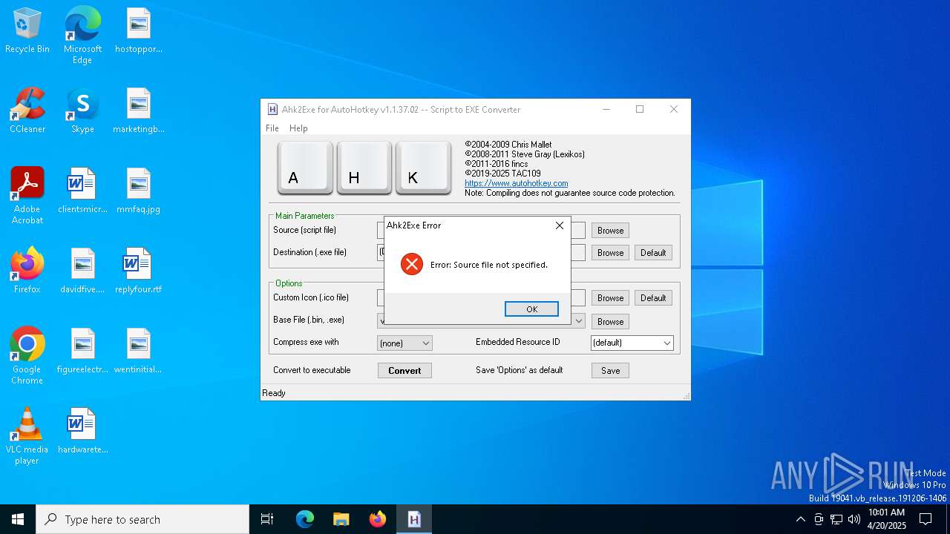
Task: Click Windows Start button
Action: click(18, 519)
